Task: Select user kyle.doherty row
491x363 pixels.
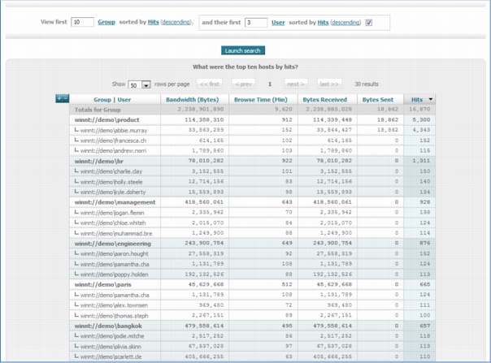Action: [x=252, y=192]
